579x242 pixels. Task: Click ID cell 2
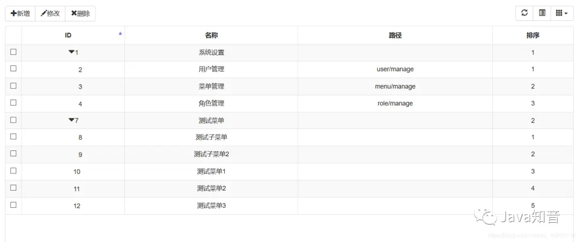pyautogui.click(x=73, y=70)
